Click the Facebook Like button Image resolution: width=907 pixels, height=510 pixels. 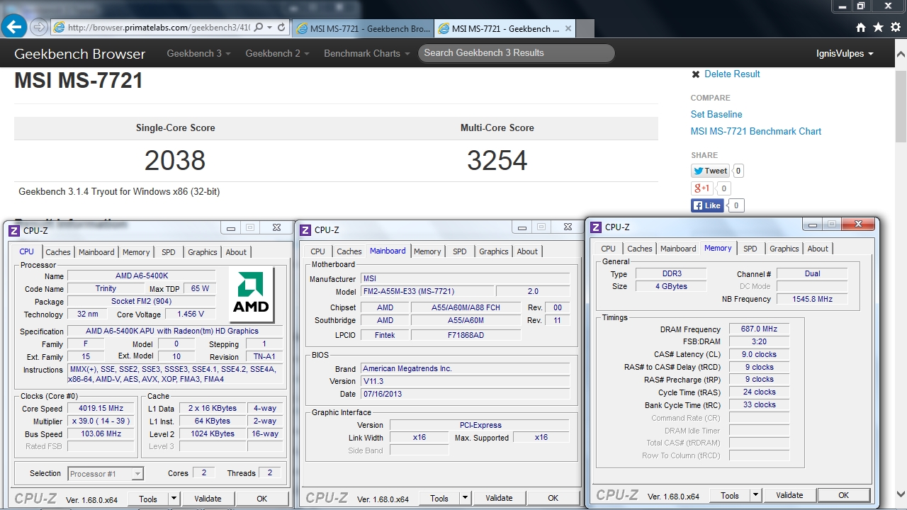(707, 205)
